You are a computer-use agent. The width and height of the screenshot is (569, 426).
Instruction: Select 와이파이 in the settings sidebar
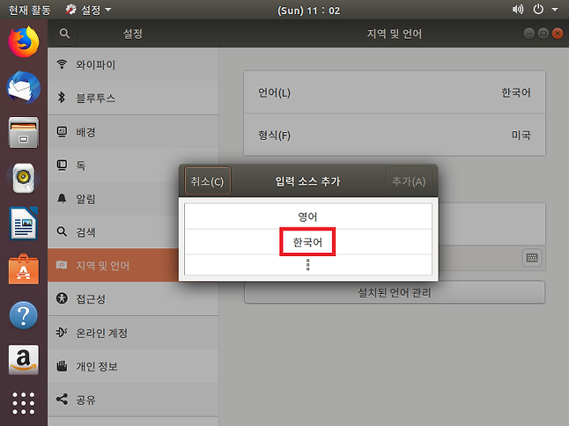click(x=134, y=65)
